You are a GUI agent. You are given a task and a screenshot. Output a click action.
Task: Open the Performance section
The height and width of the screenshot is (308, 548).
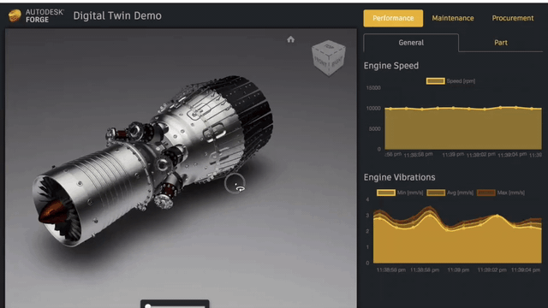pyautogui.click(x=393, y=18)
